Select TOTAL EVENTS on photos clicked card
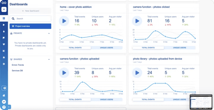This screenshot has height=110, width=214. [x=148, y=48]
